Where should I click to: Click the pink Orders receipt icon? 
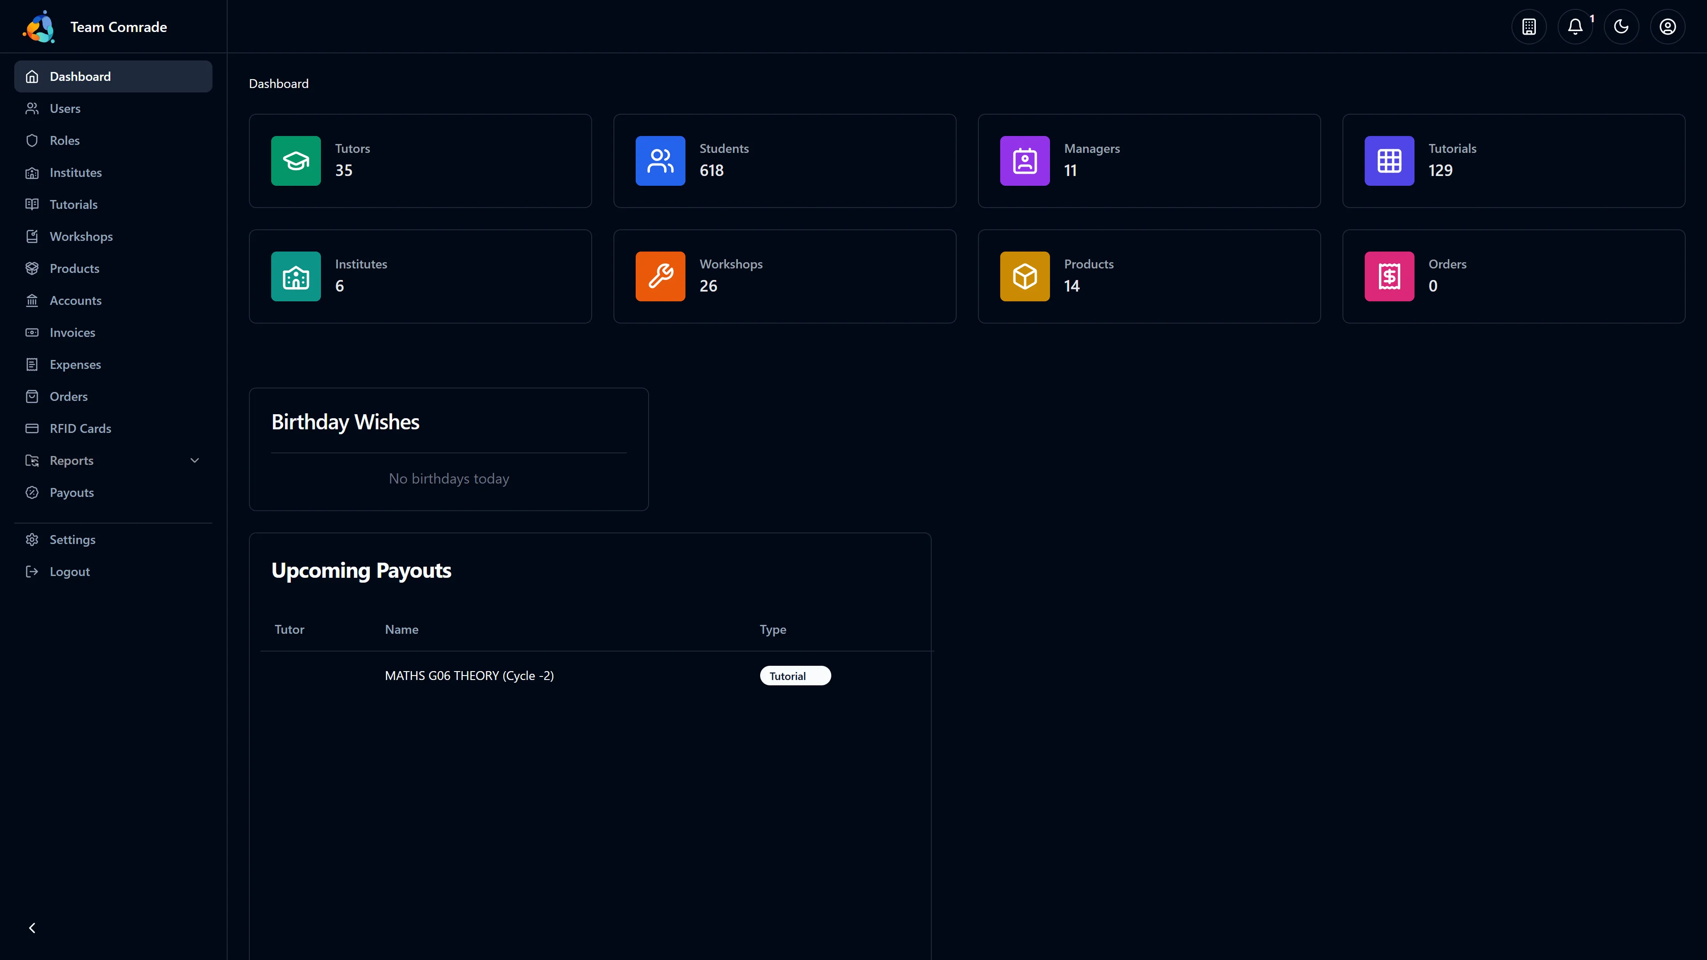coord(1389,276)
